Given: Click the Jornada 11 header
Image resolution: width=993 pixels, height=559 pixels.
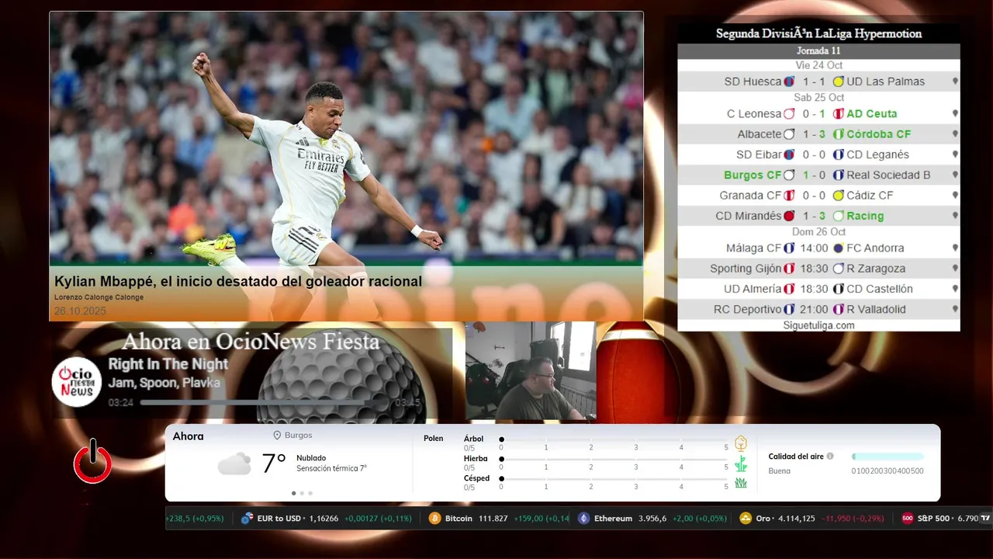Looking at the screenshot, I should [818, 50].
